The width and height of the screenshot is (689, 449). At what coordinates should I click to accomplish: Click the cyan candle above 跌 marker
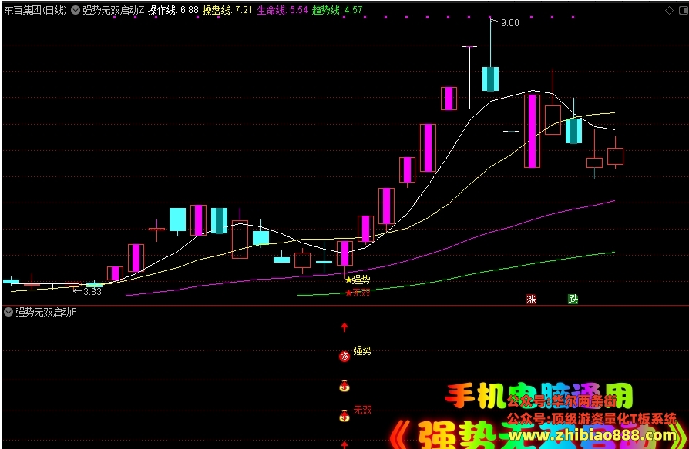point(573,131)
